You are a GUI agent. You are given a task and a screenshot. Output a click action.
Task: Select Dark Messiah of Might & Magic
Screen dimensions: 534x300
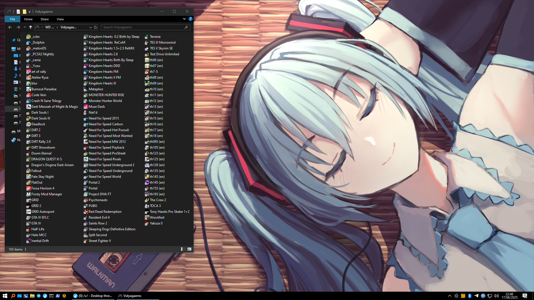52,107
